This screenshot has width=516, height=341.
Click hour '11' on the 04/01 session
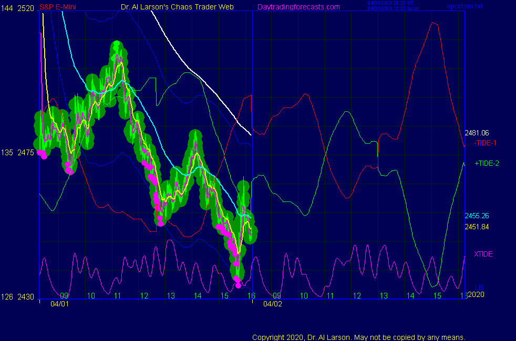click(118, 296)
